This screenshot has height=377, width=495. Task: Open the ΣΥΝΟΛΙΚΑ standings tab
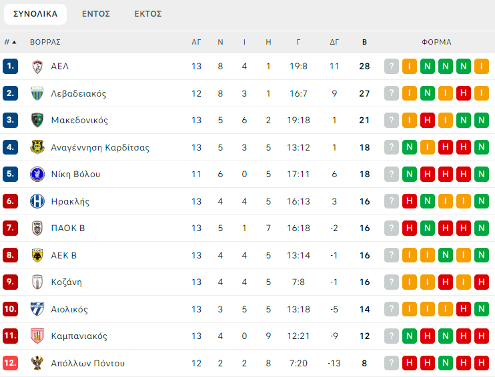tap(35, 14)
